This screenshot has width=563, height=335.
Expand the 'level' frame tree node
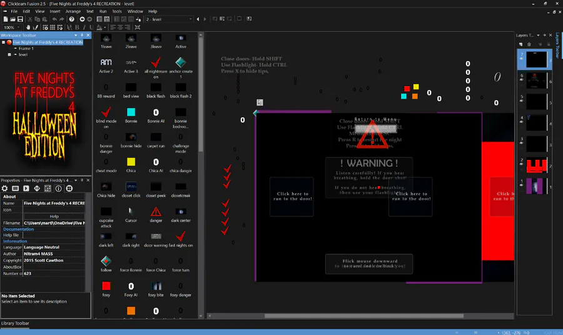pyautogui.click(x=9, y=54)
